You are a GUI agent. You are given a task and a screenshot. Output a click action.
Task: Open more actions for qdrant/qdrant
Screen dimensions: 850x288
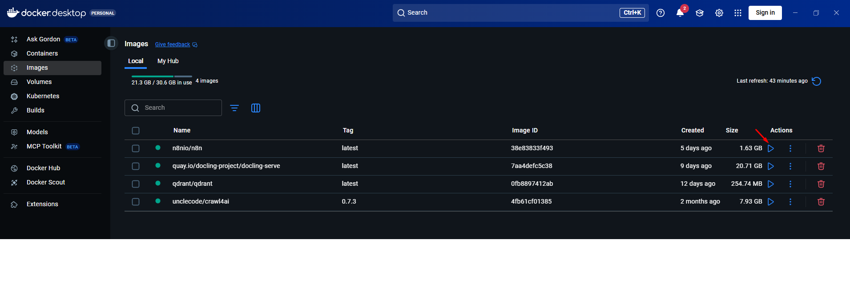point(790,184)
